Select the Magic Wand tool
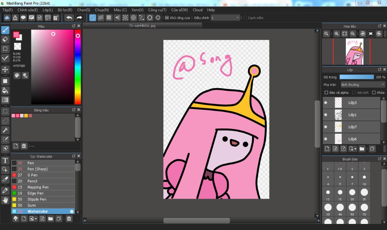Viewport: 387px width, 230px height. pyautogui.click(x=5, y=130)
